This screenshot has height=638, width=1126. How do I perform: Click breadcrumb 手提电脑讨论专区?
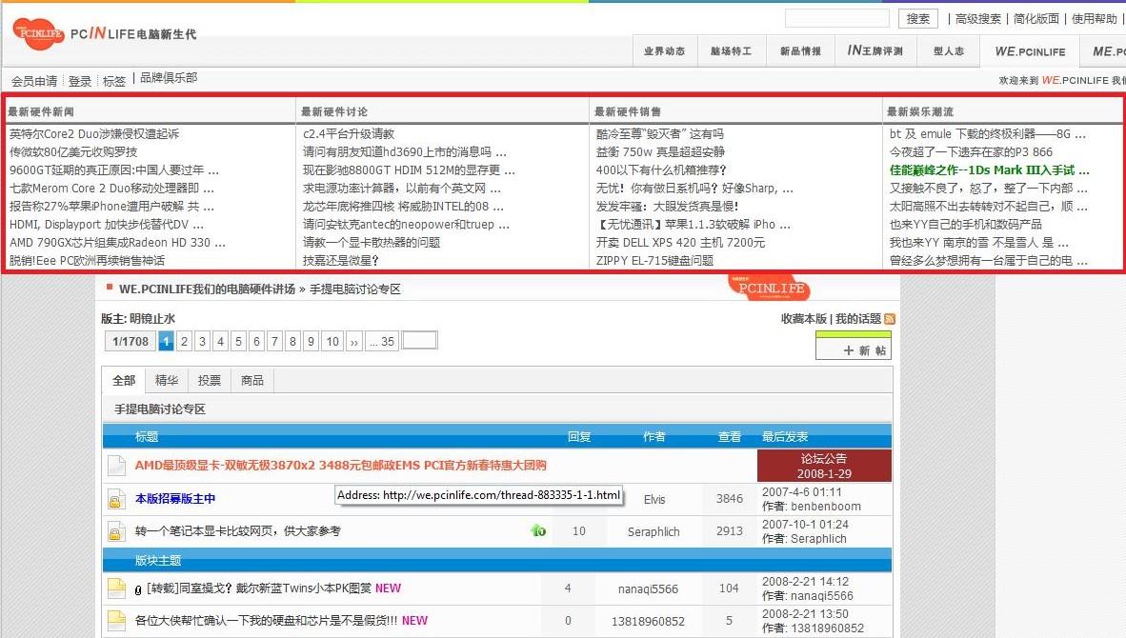pos(354,289)
